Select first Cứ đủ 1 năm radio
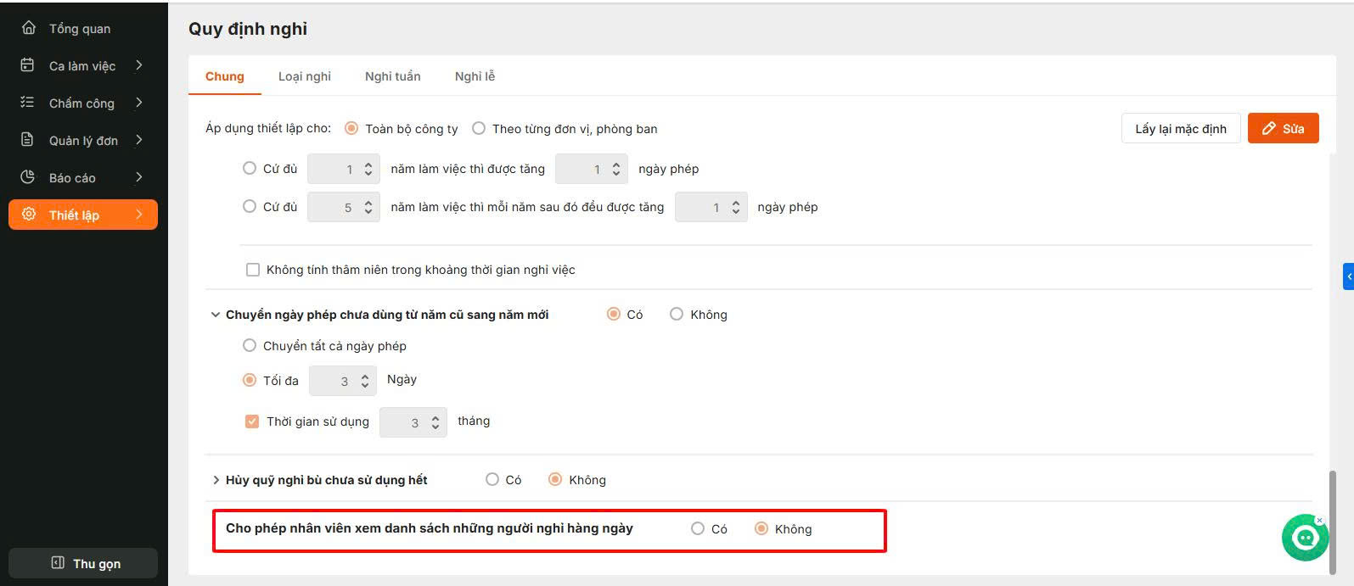Screen dimensions: 1354x586 (250, 169)
